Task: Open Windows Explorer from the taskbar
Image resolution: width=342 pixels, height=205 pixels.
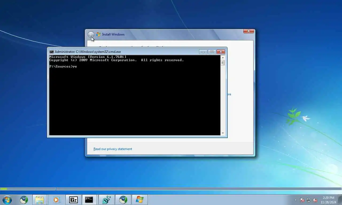Action: (x=40, y=200)
